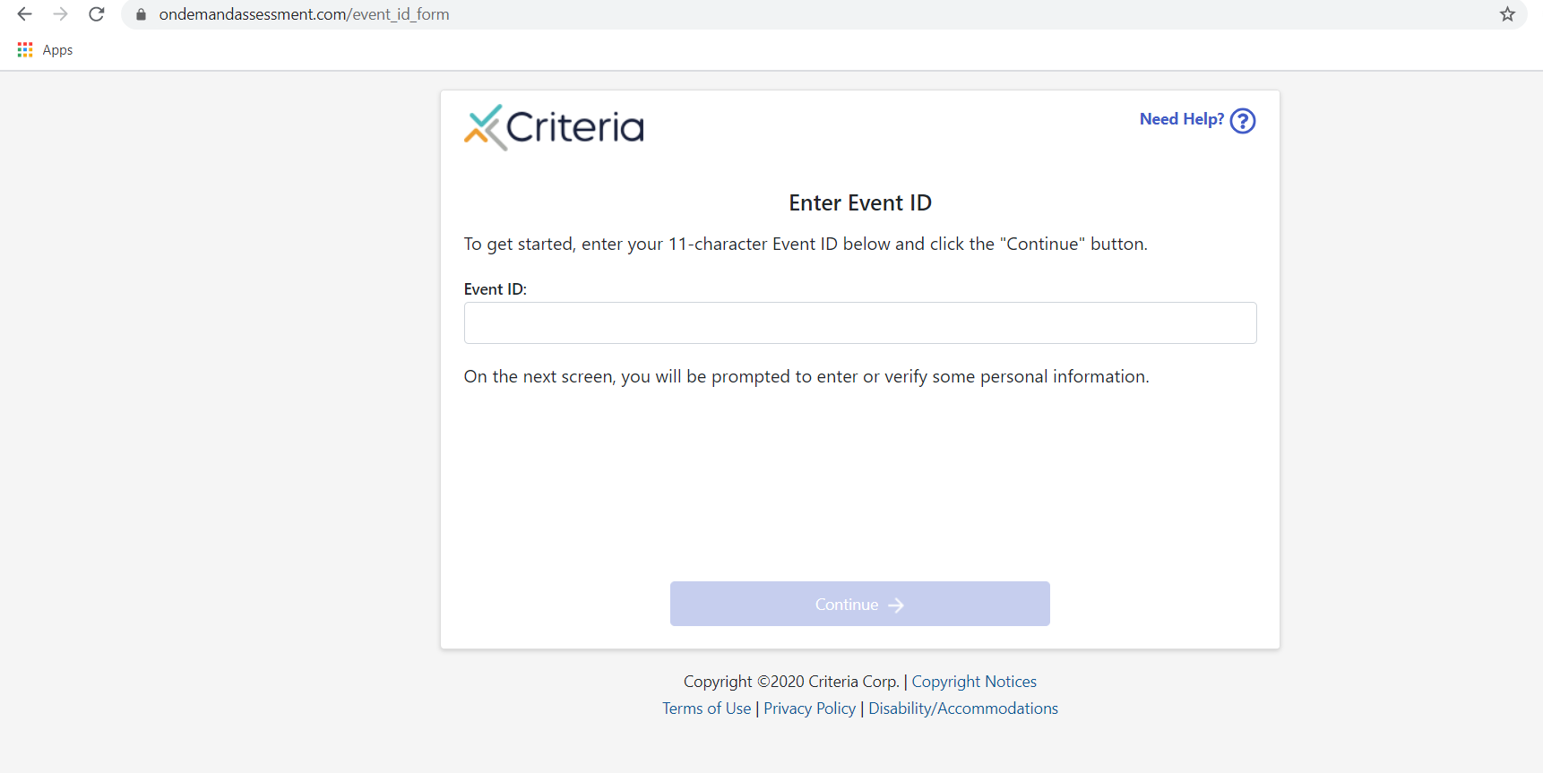This screenshot has height=773, width=1543.
Task: Open the Disability/Accommodations link
Action: pos(963,709)
